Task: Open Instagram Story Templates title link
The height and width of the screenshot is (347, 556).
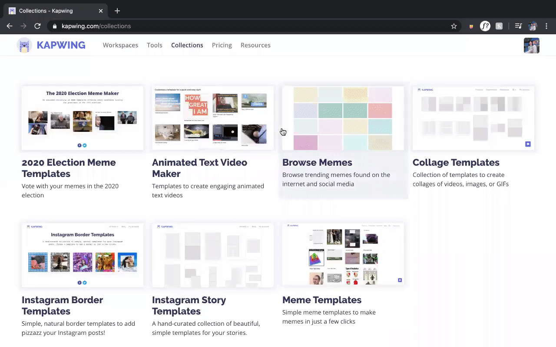Action: pos(189,305)
